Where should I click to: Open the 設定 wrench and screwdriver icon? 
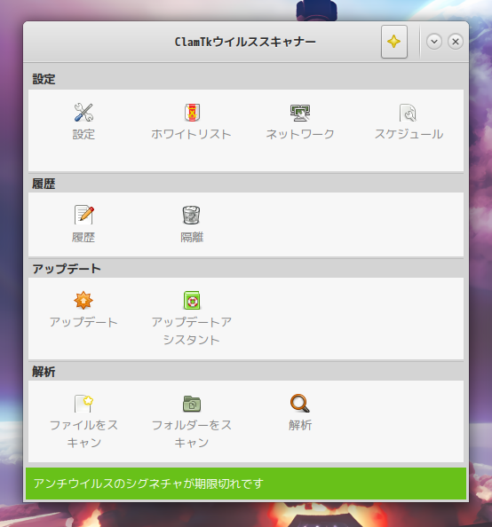83,113
